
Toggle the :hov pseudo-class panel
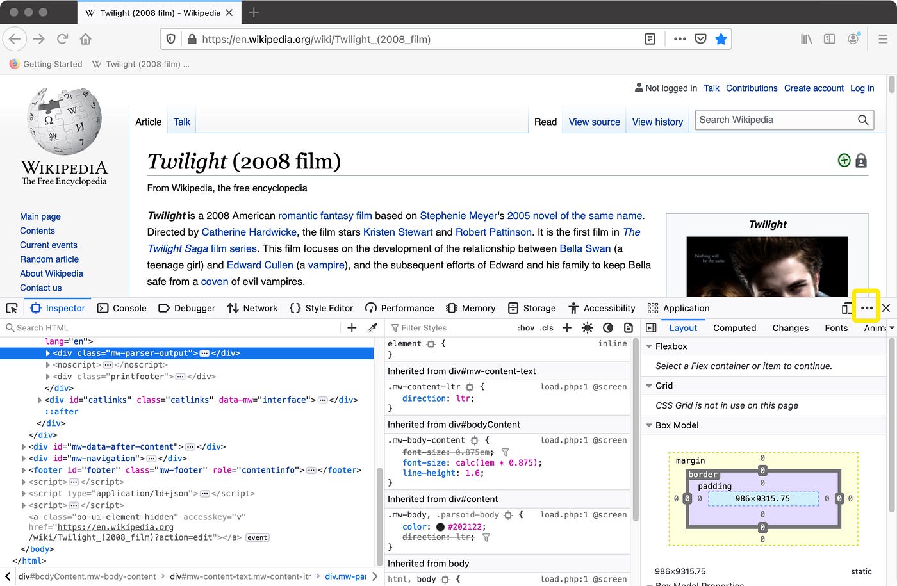[526, 328]
